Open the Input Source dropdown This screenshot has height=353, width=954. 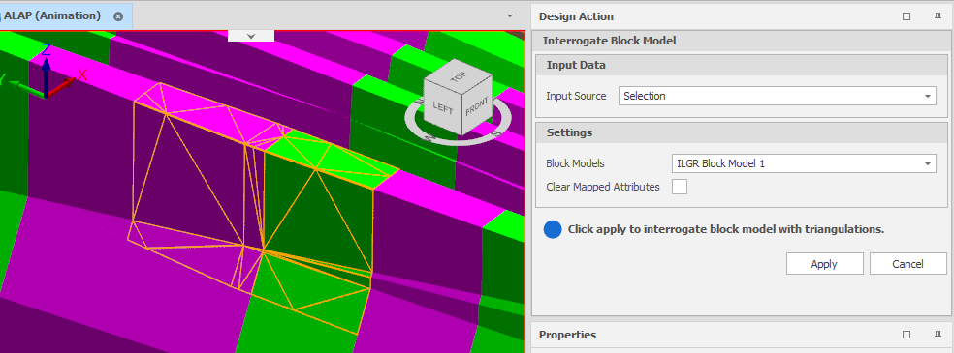tap(777, 96)
